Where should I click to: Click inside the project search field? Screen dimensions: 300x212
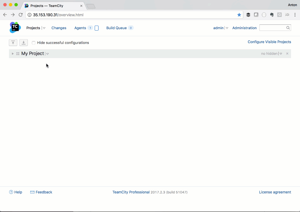[272, 28]
